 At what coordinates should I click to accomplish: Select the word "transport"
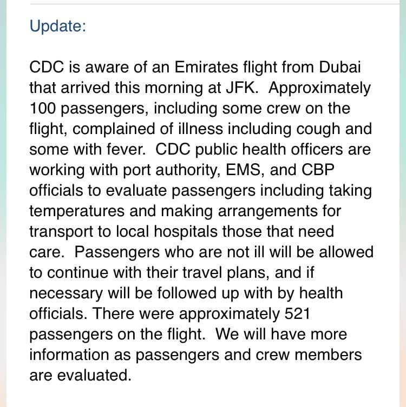(x=61, y=231)
